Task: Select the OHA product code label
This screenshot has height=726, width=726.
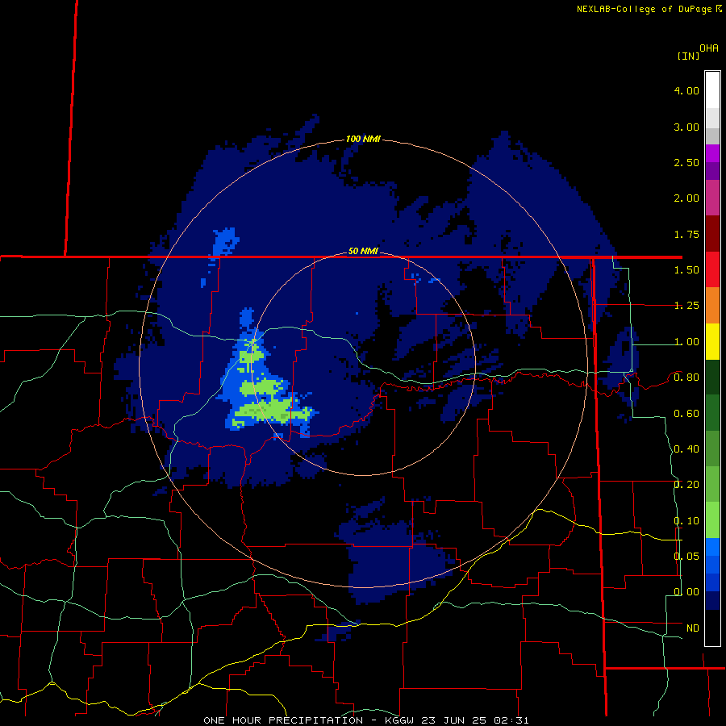Action: [x=709, y=48]
